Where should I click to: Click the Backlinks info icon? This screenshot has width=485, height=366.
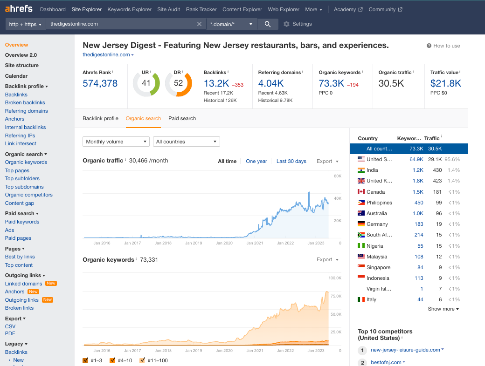point(228,72)
